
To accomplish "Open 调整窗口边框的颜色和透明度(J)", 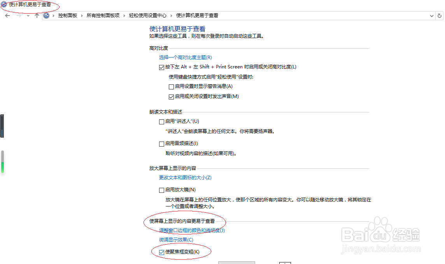I will click(192, 230).
